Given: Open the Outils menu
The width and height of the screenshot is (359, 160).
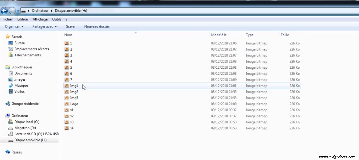Looking at the screenshot, I should (57, 19).
